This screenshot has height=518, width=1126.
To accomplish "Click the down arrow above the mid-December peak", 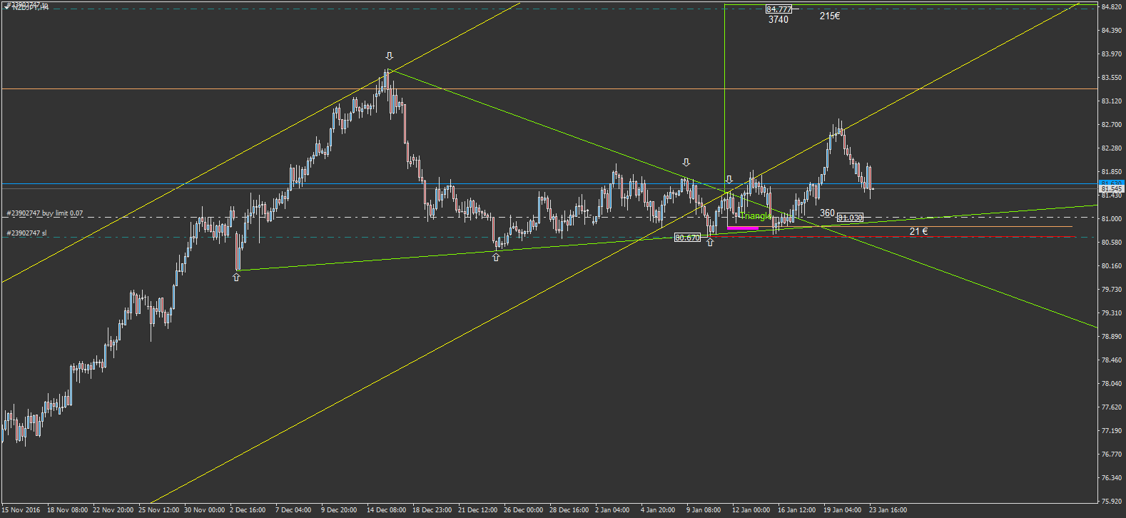I will (x=389, y=56).
